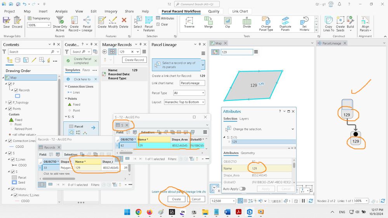Viewport: 388px width, 218px height.
Task: Open the Manage Records pane menu icon
Action: [x=144, y=52]
